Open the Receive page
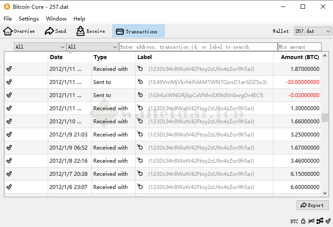Viewport: 333px width, 227px height. pyautogui.click(x=91, y=31)
